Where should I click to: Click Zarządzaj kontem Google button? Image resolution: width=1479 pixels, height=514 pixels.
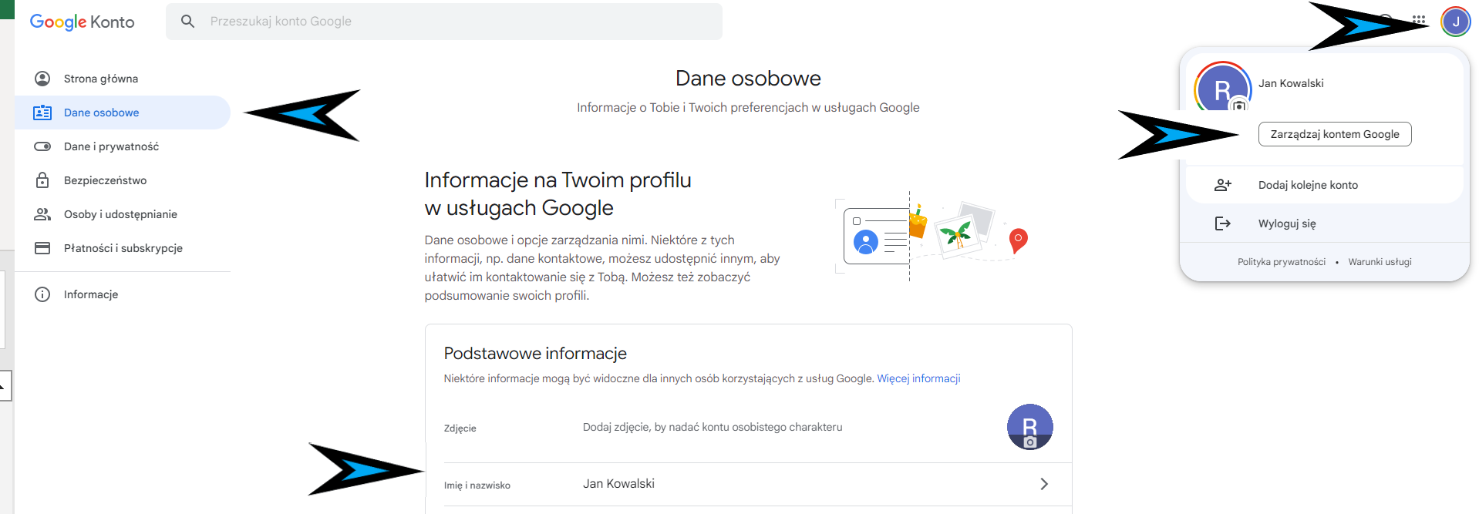[1335, 134]
